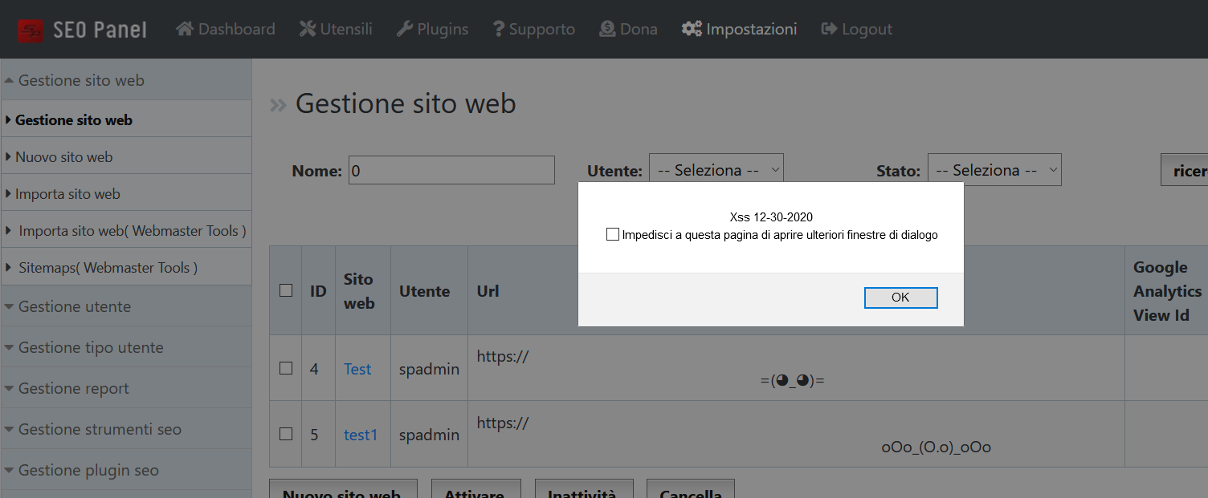Image resolution: width=1208 pixels, height=498 pixels.
Task: Click the Logout link
Action: pos(856,29)
